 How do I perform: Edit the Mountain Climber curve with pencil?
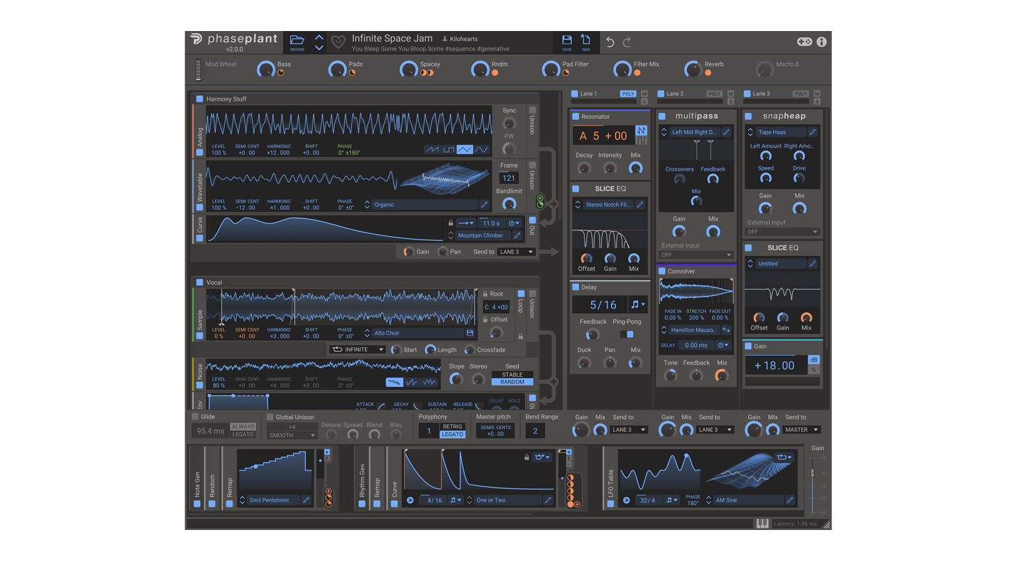point(518,236)
